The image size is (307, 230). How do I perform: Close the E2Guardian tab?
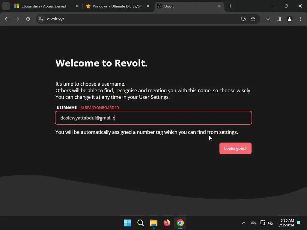pyautogui.click(x=77, y=6)
